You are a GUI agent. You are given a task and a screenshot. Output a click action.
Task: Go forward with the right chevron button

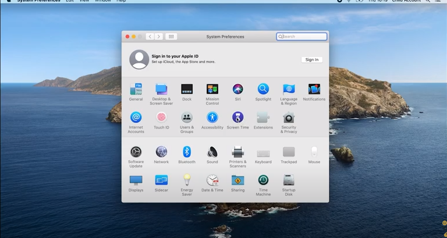(x=159, y=37)
